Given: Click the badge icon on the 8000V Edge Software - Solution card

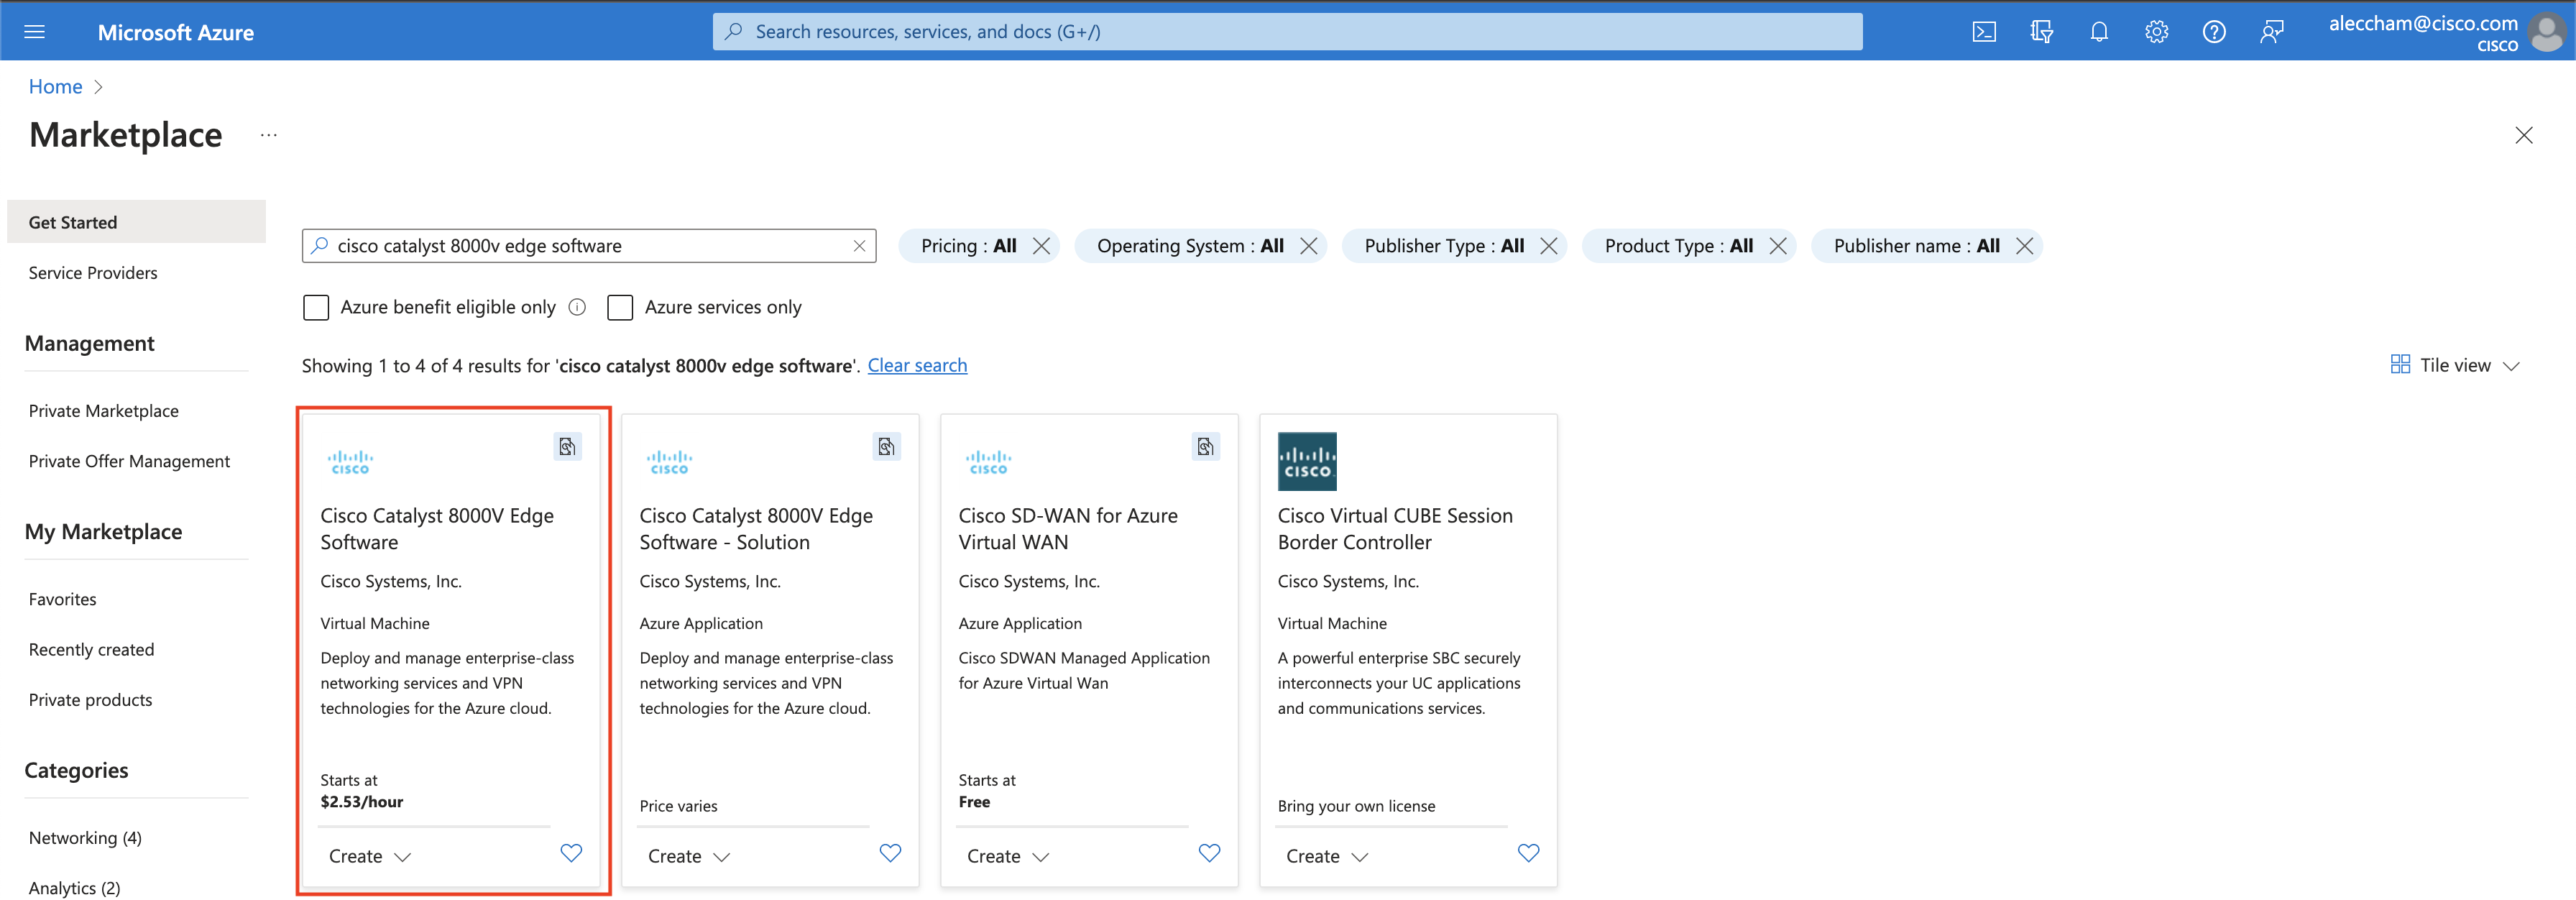Looking at the screenshot, I should pos(886,446).
